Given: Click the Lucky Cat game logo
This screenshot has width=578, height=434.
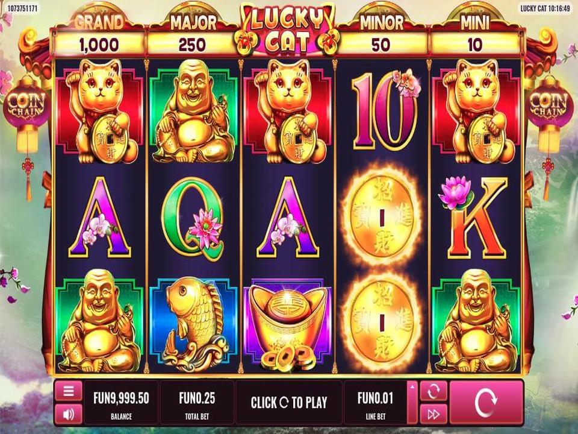Looking at the screenshot, I should 287,30.
